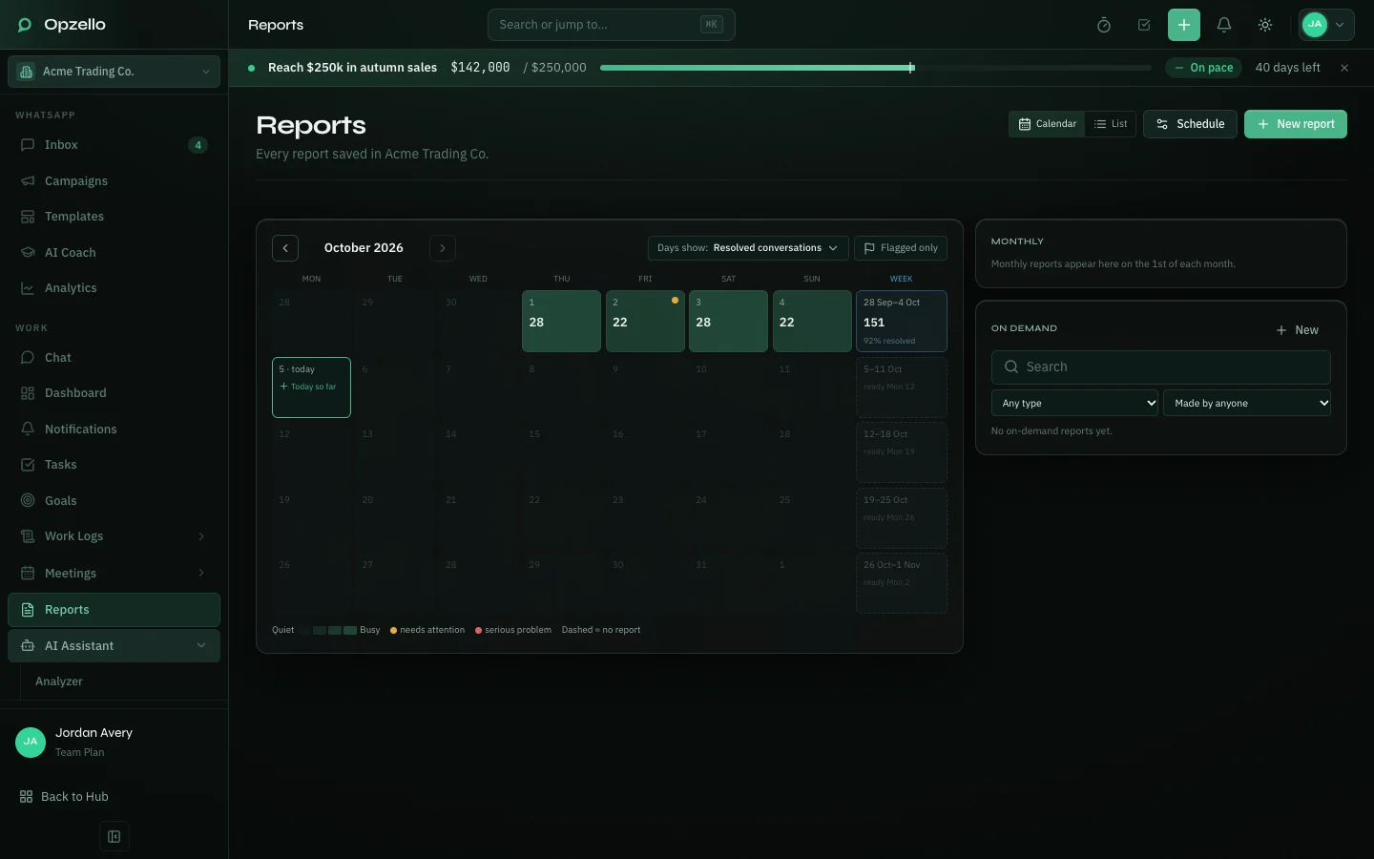Image resolution: width=1374 pixels, height=859 pixels.
Task: Open the Any type dropdown
Action: [x=1074, y=404]
